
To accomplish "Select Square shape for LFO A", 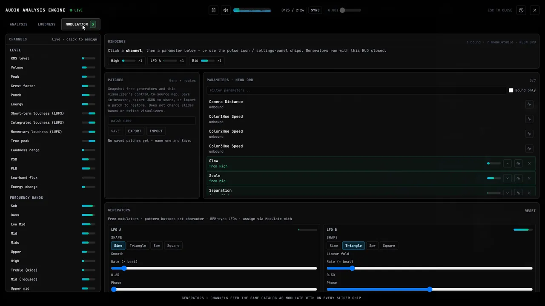I will pos(173,246).
